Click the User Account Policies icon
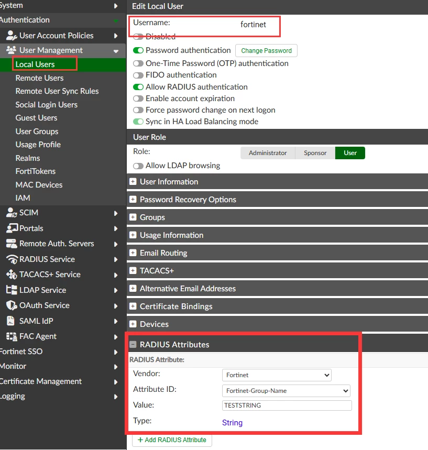Screen dimensions: 428x450 [12, 35]
